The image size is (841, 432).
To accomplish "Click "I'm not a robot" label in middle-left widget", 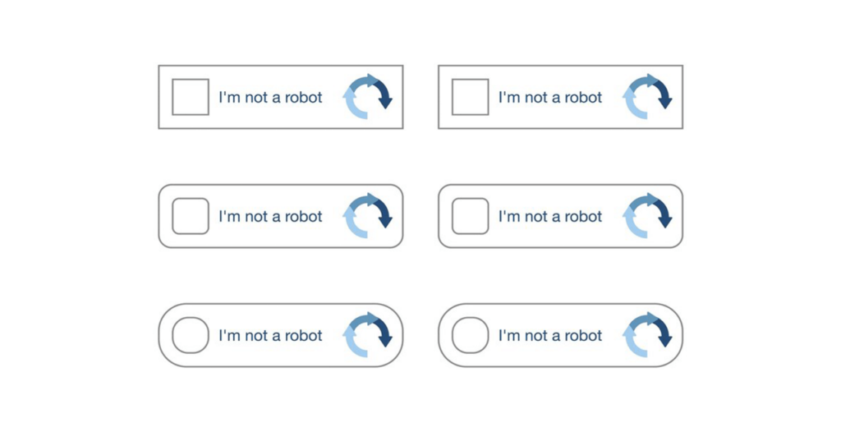I will coord(270,217).
